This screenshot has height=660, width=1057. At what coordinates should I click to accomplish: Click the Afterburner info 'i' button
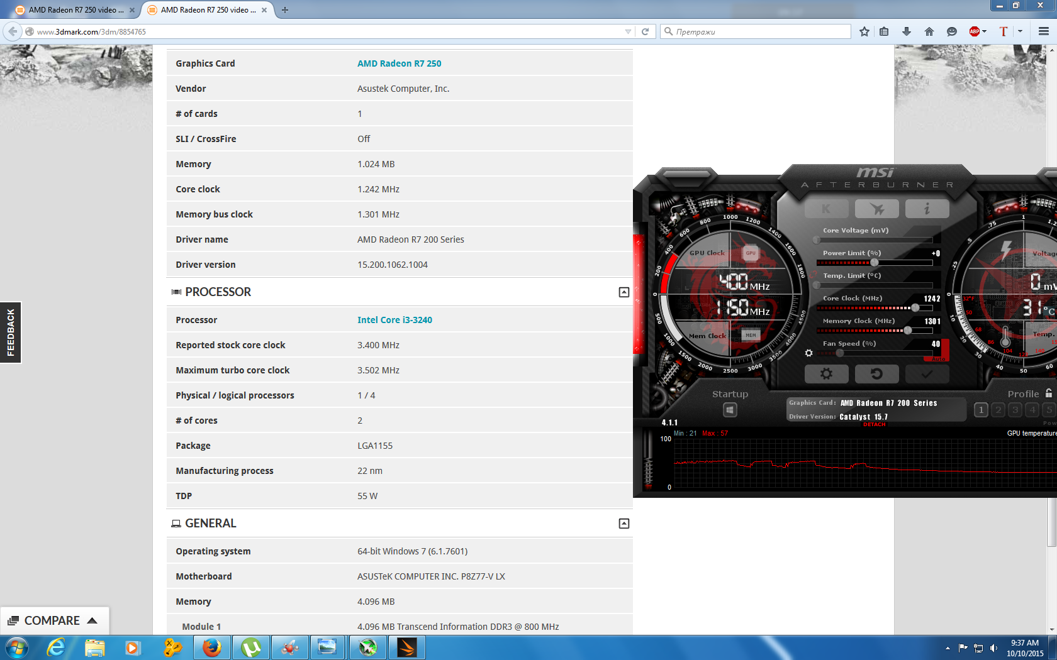[x=927, y=209]
